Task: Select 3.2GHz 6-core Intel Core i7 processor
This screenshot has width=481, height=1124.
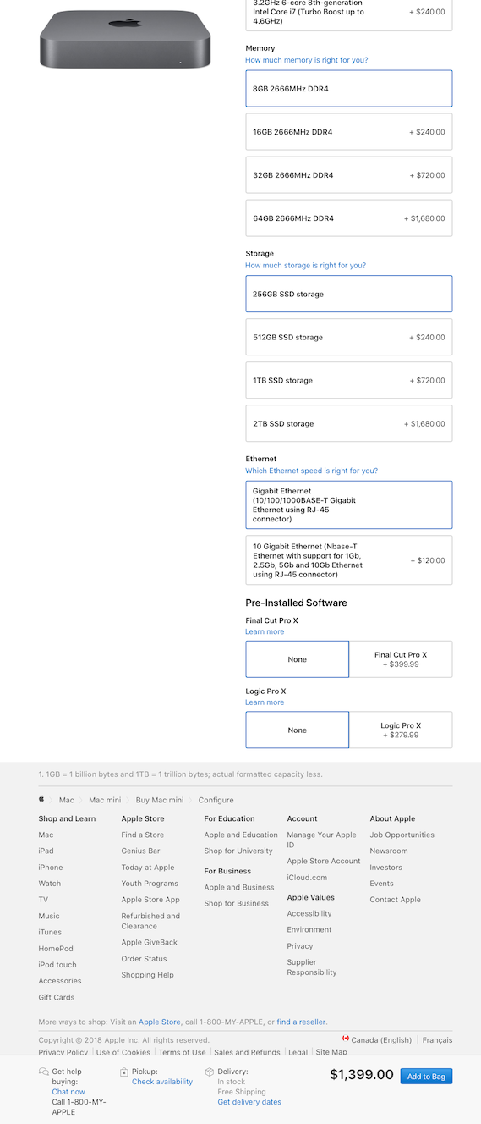Action: [349, 14]
